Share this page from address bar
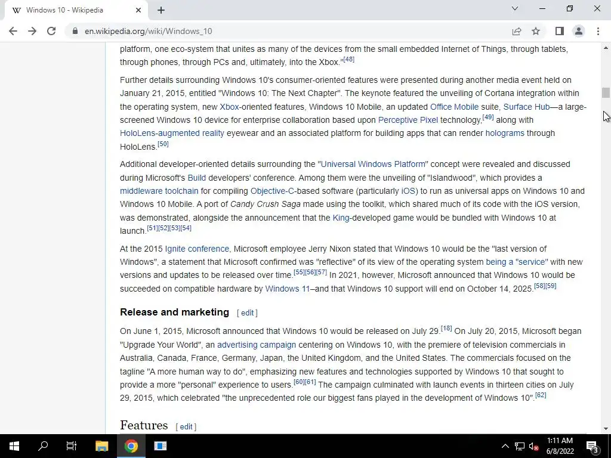 (x=517, y=31)
